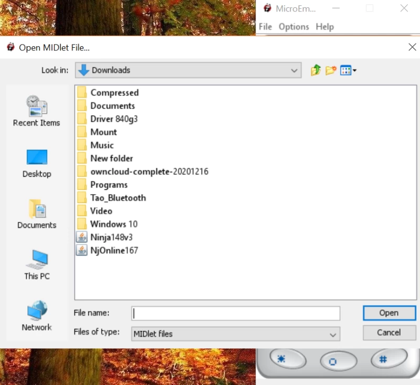Open the Help menu
Screen dimensions: 420x385
(324, 27)
